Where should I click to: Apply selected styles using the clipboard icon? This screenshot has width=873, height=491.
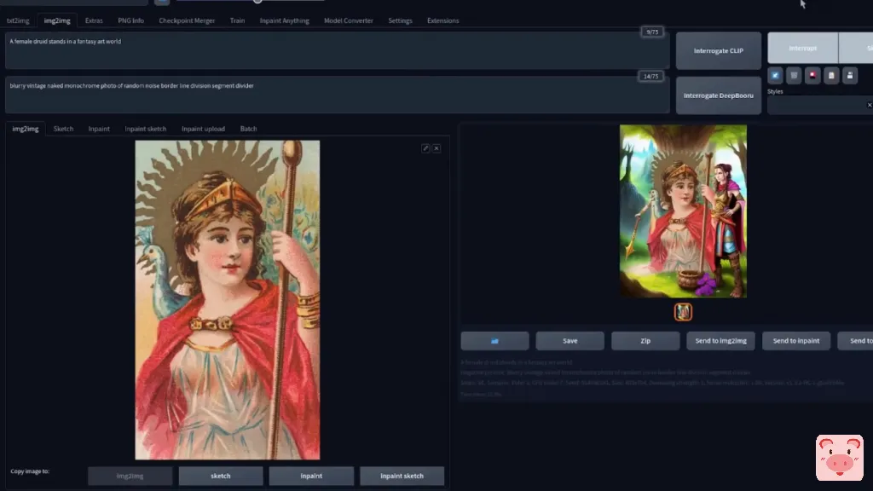point(831,75)
